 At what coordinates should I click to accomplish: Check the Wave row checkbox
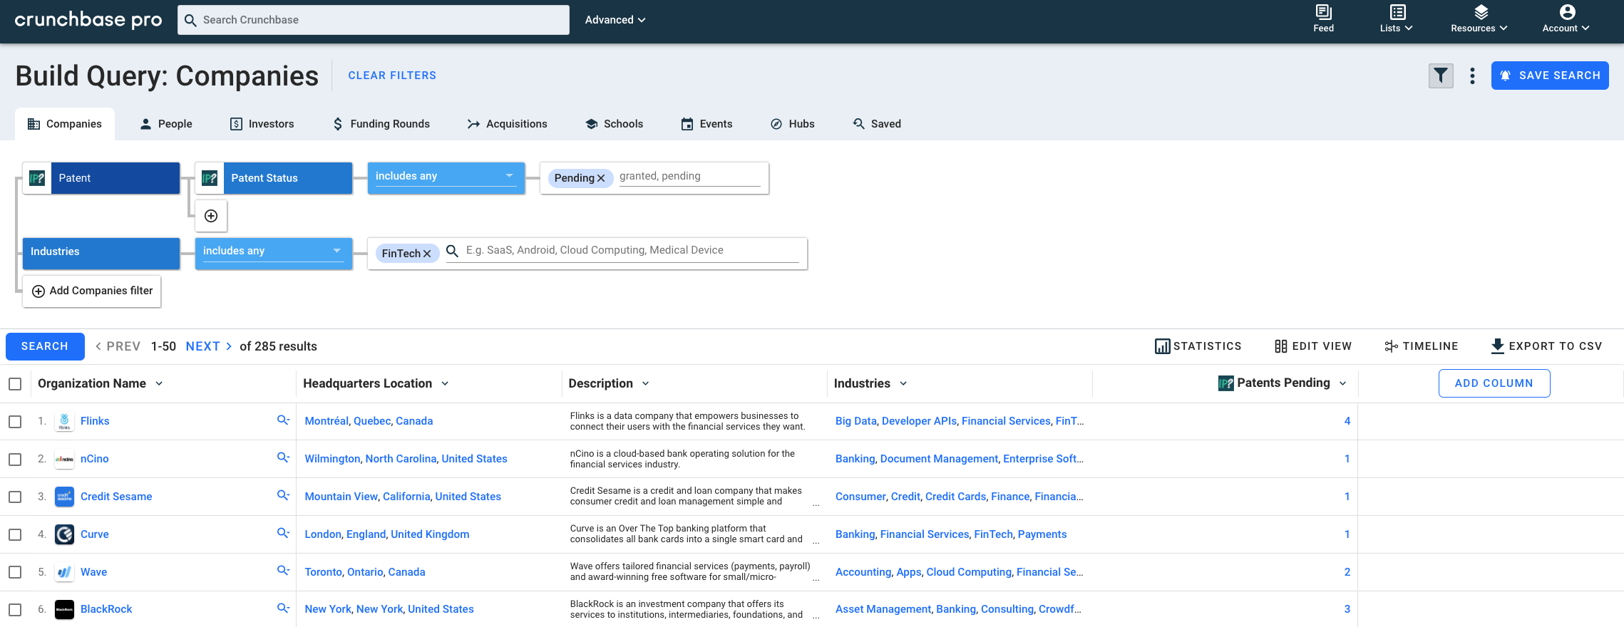[x=15, y=572]
